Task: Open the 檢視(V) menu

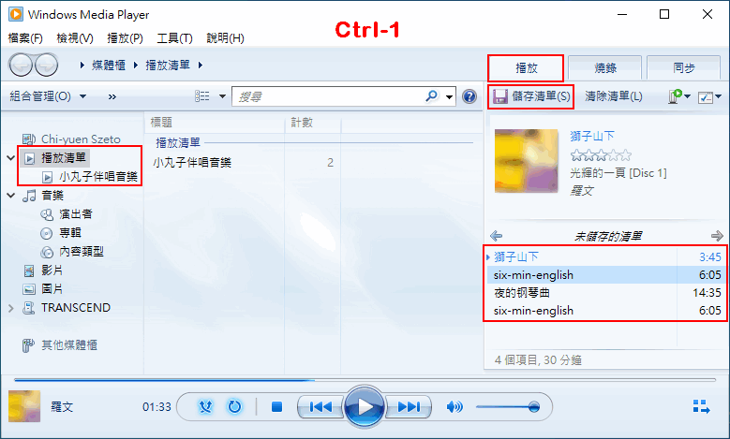Action: click(x=75, y=38)
